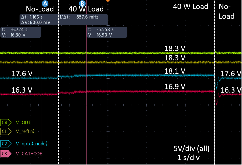Click the 16.9 V trace annotation
This screenshot has width=242, height=165.
[x=175, y=87]
